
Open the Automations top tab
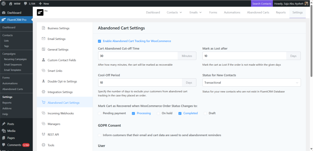[232, 12]
